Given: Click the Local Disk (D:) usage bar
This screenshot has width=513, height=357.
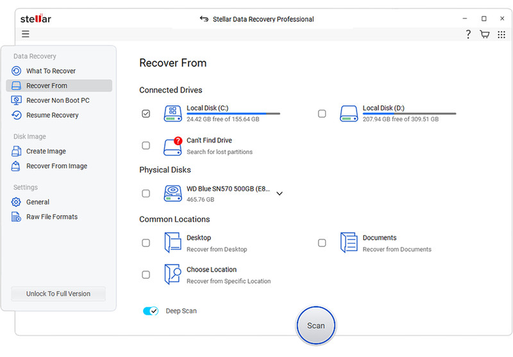Looking at the screenshot, I should [x=409, y=114].
